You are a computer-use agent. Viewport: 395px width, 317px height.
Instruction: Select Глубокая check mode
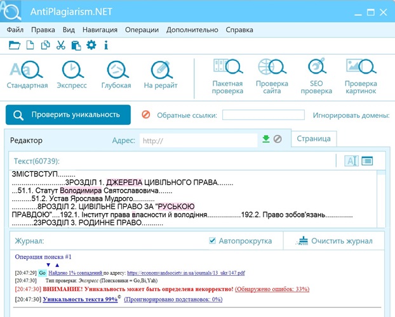pyautogui.click(x=116, y=75)
